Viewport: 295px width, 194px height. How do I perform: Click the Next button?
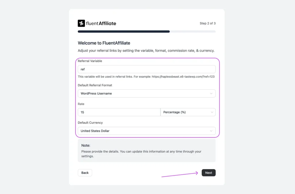[x=208, y=173]
